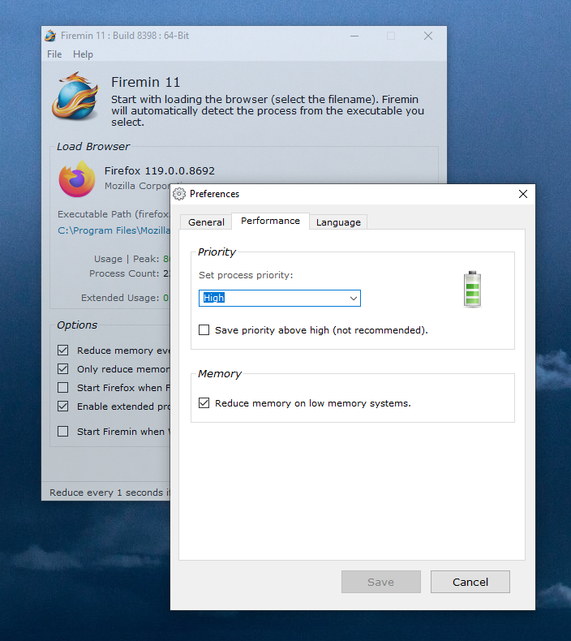This screenshot has width=571, height=641.
Task: Open the Help menu in Firemin
Action: point(83,54)
